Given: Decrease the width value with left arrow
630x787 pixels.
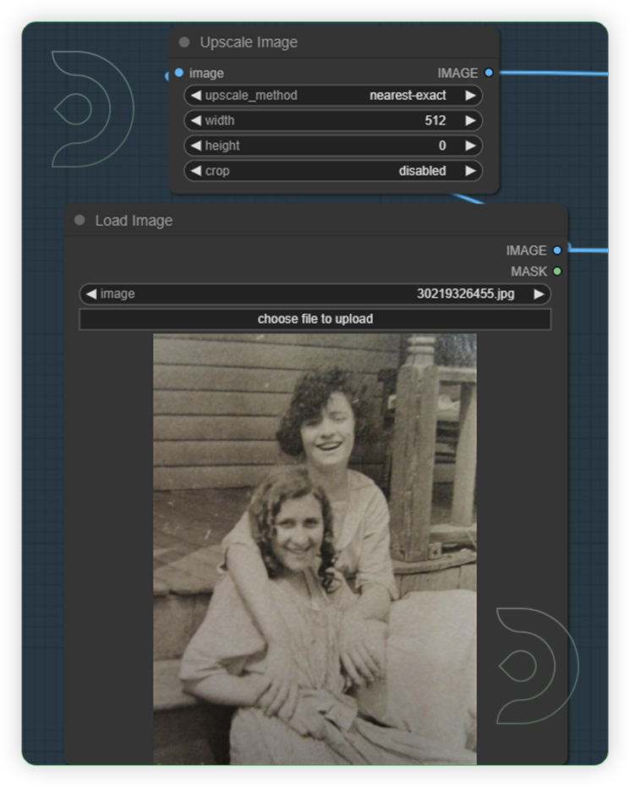Looking at the screenshot, I should 195,120.
